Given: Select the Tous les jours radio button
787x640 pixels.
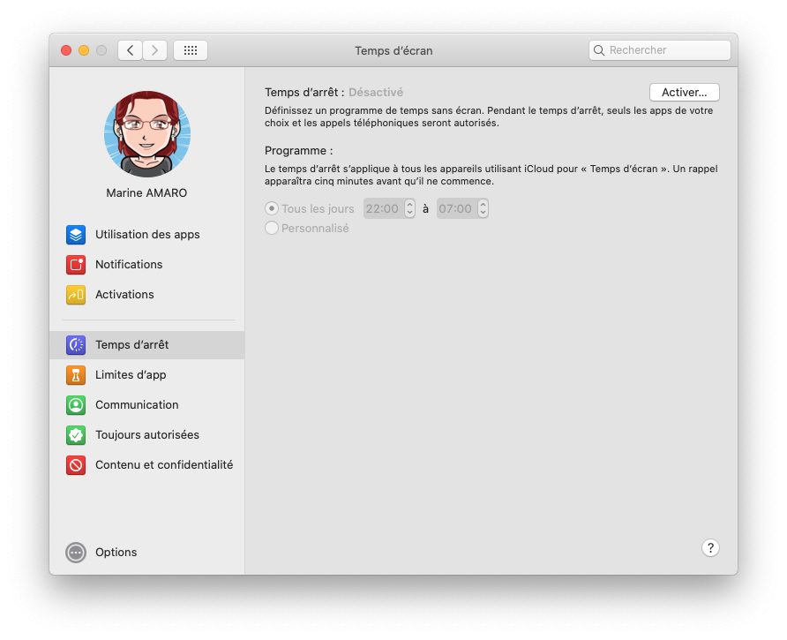Looking at the screenshot, I should (272, 208).
